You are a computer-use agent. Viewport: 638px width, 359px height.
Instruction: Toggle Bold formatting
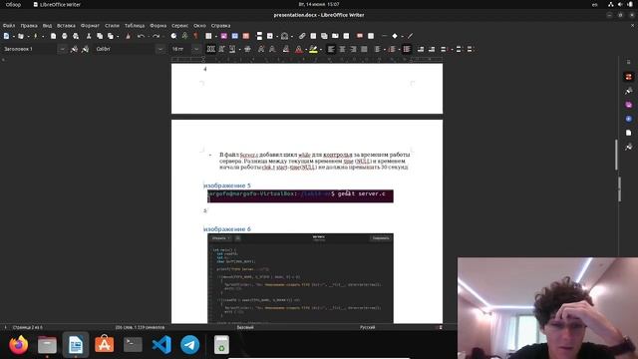(210, 49)
